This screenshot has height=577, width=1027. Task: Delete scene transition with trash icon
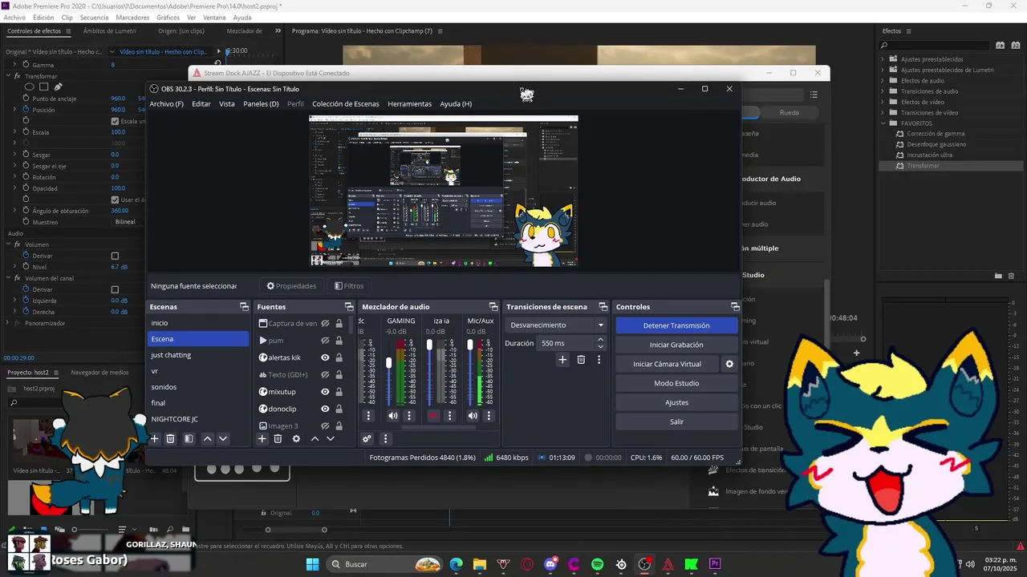pyautogui.click(x=581, y=360)
